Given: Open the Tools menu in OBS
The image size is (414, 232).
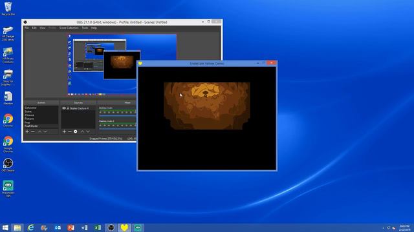Looking at the screenshot, I should [x=85, y=28].
